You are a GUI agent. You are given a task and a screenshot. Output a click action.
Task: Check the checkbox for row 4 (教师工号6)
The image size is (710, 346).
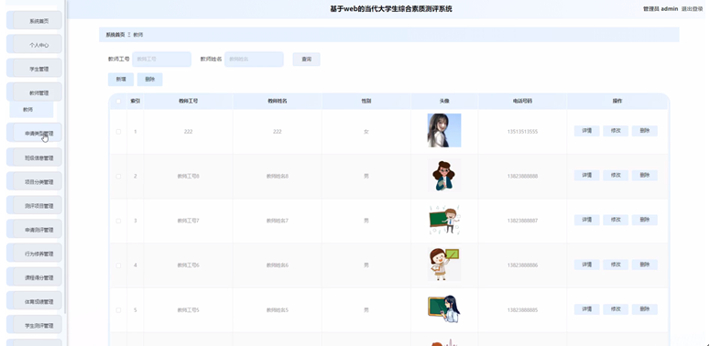118,265
